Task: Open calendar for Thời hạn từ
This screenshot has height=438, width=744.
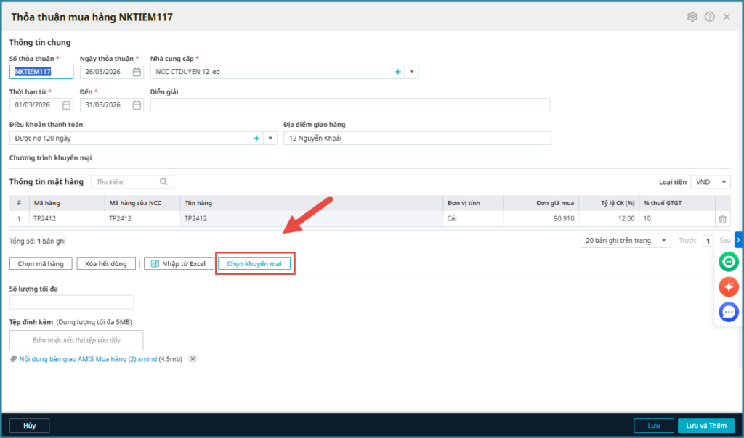Action: 66,105
